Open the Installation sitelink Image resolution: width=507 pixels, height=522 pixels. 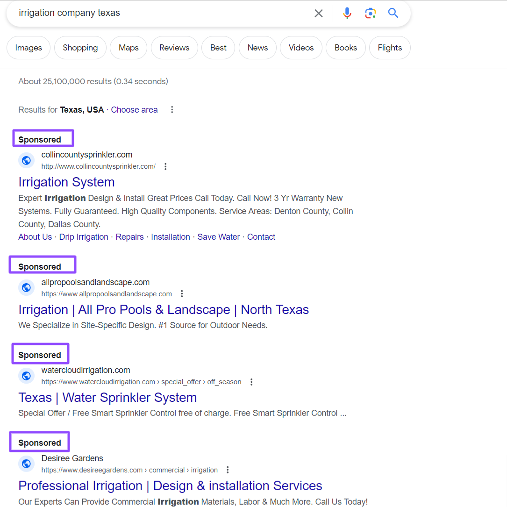coord(171,237)
